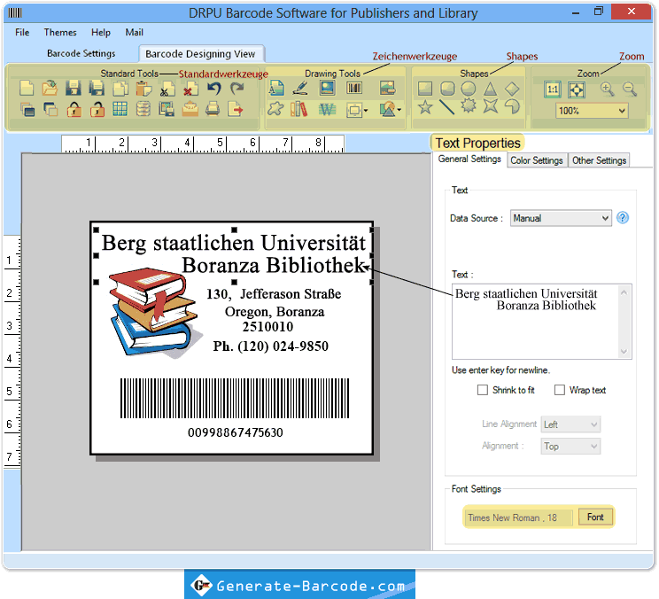
Task: Show the grid using the grid icon
Action: coord(120,109)
